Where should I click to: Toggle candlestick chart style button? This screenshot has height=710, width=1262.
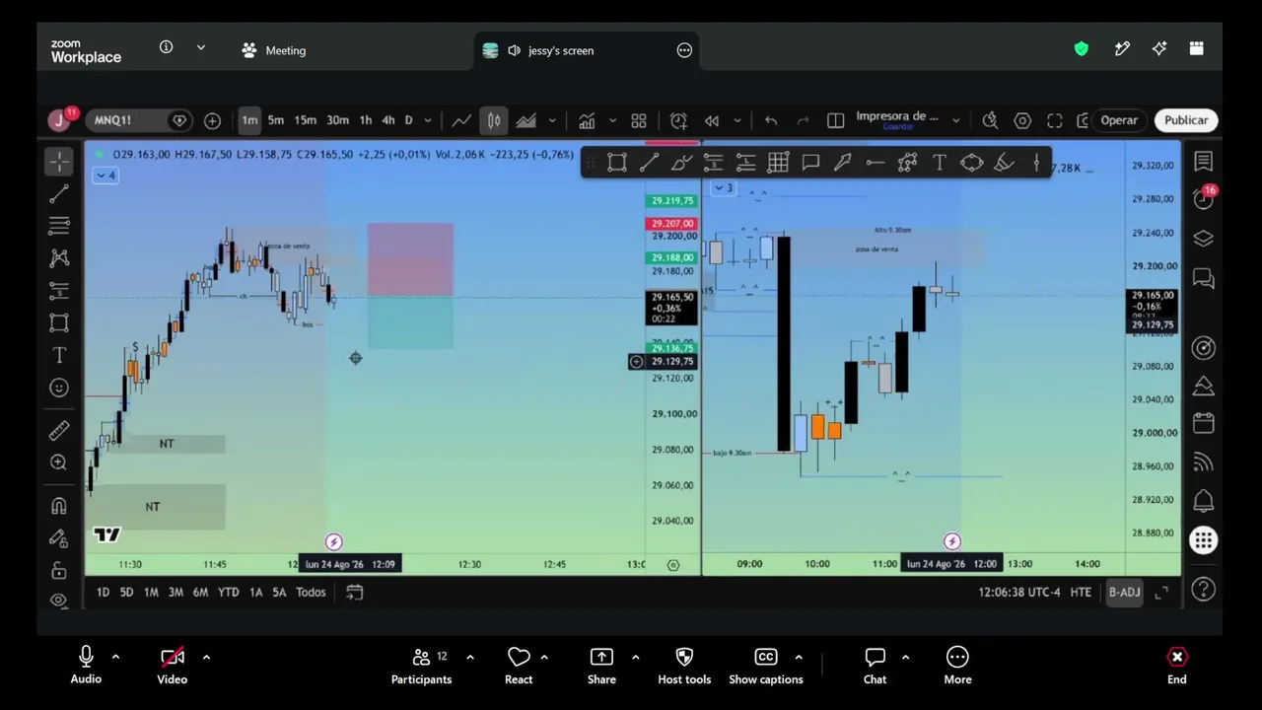click(494, 120)
